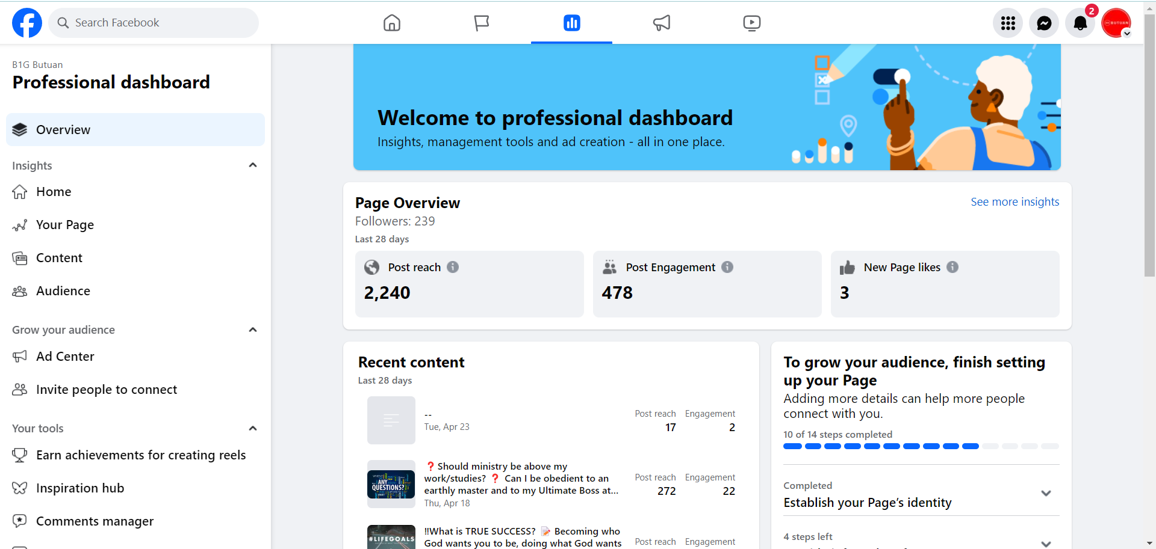Click the people icon beside Audience
Image resolution: width=1156 pixels, height=549 pixels.
coord(20,291)
